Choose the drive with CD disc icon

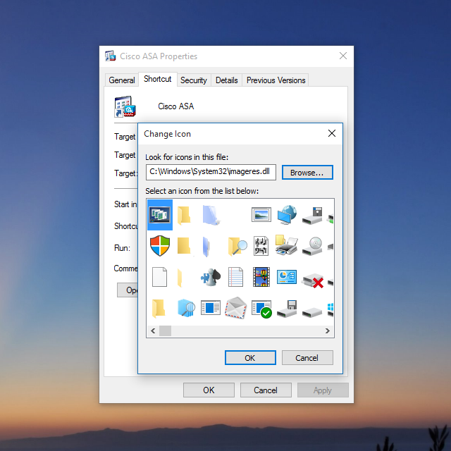[x=312, y=246]
